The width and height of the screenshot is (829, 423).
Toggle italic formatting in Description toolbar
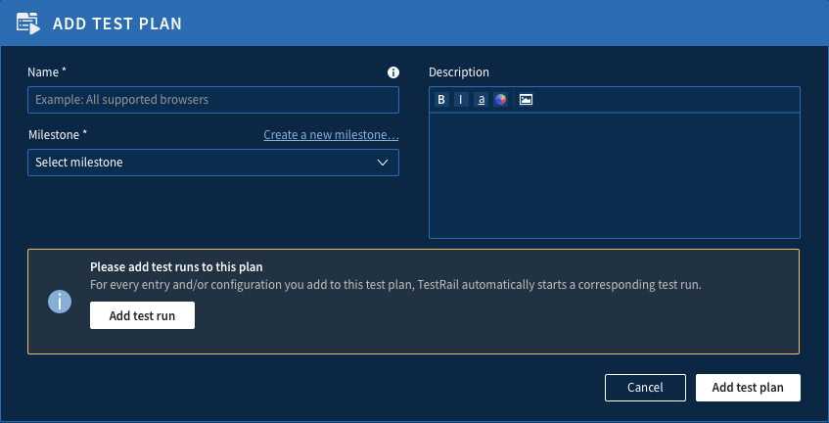click(460, 100)
